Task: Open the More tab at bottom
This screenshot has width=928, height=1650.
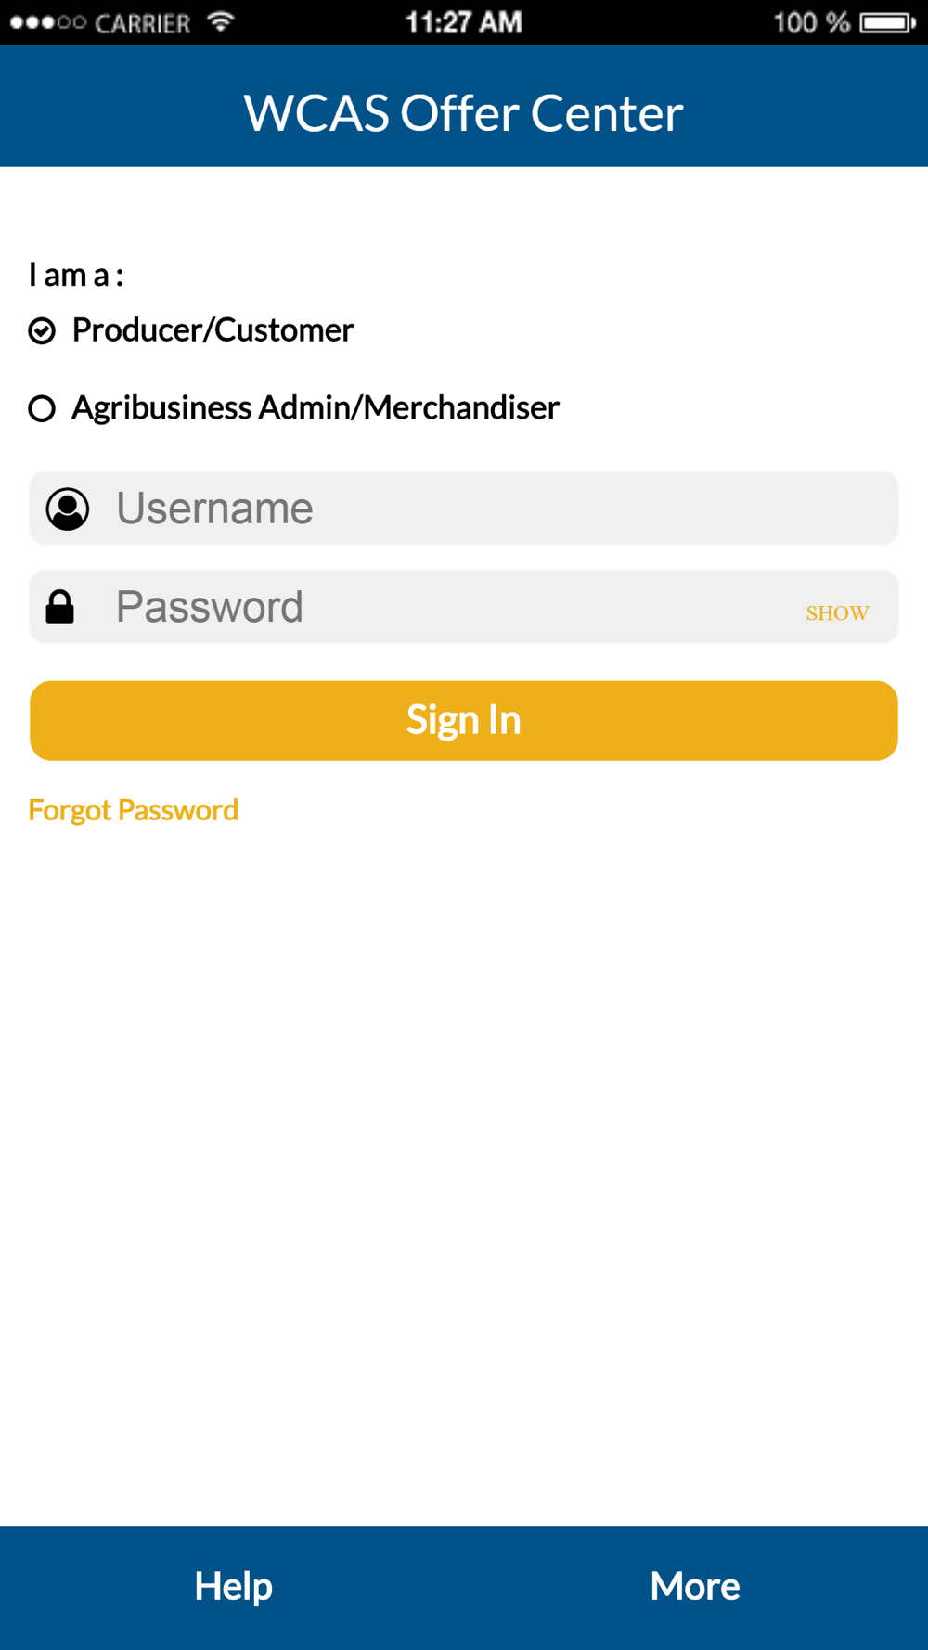Action: click(x=695, y=1587)
